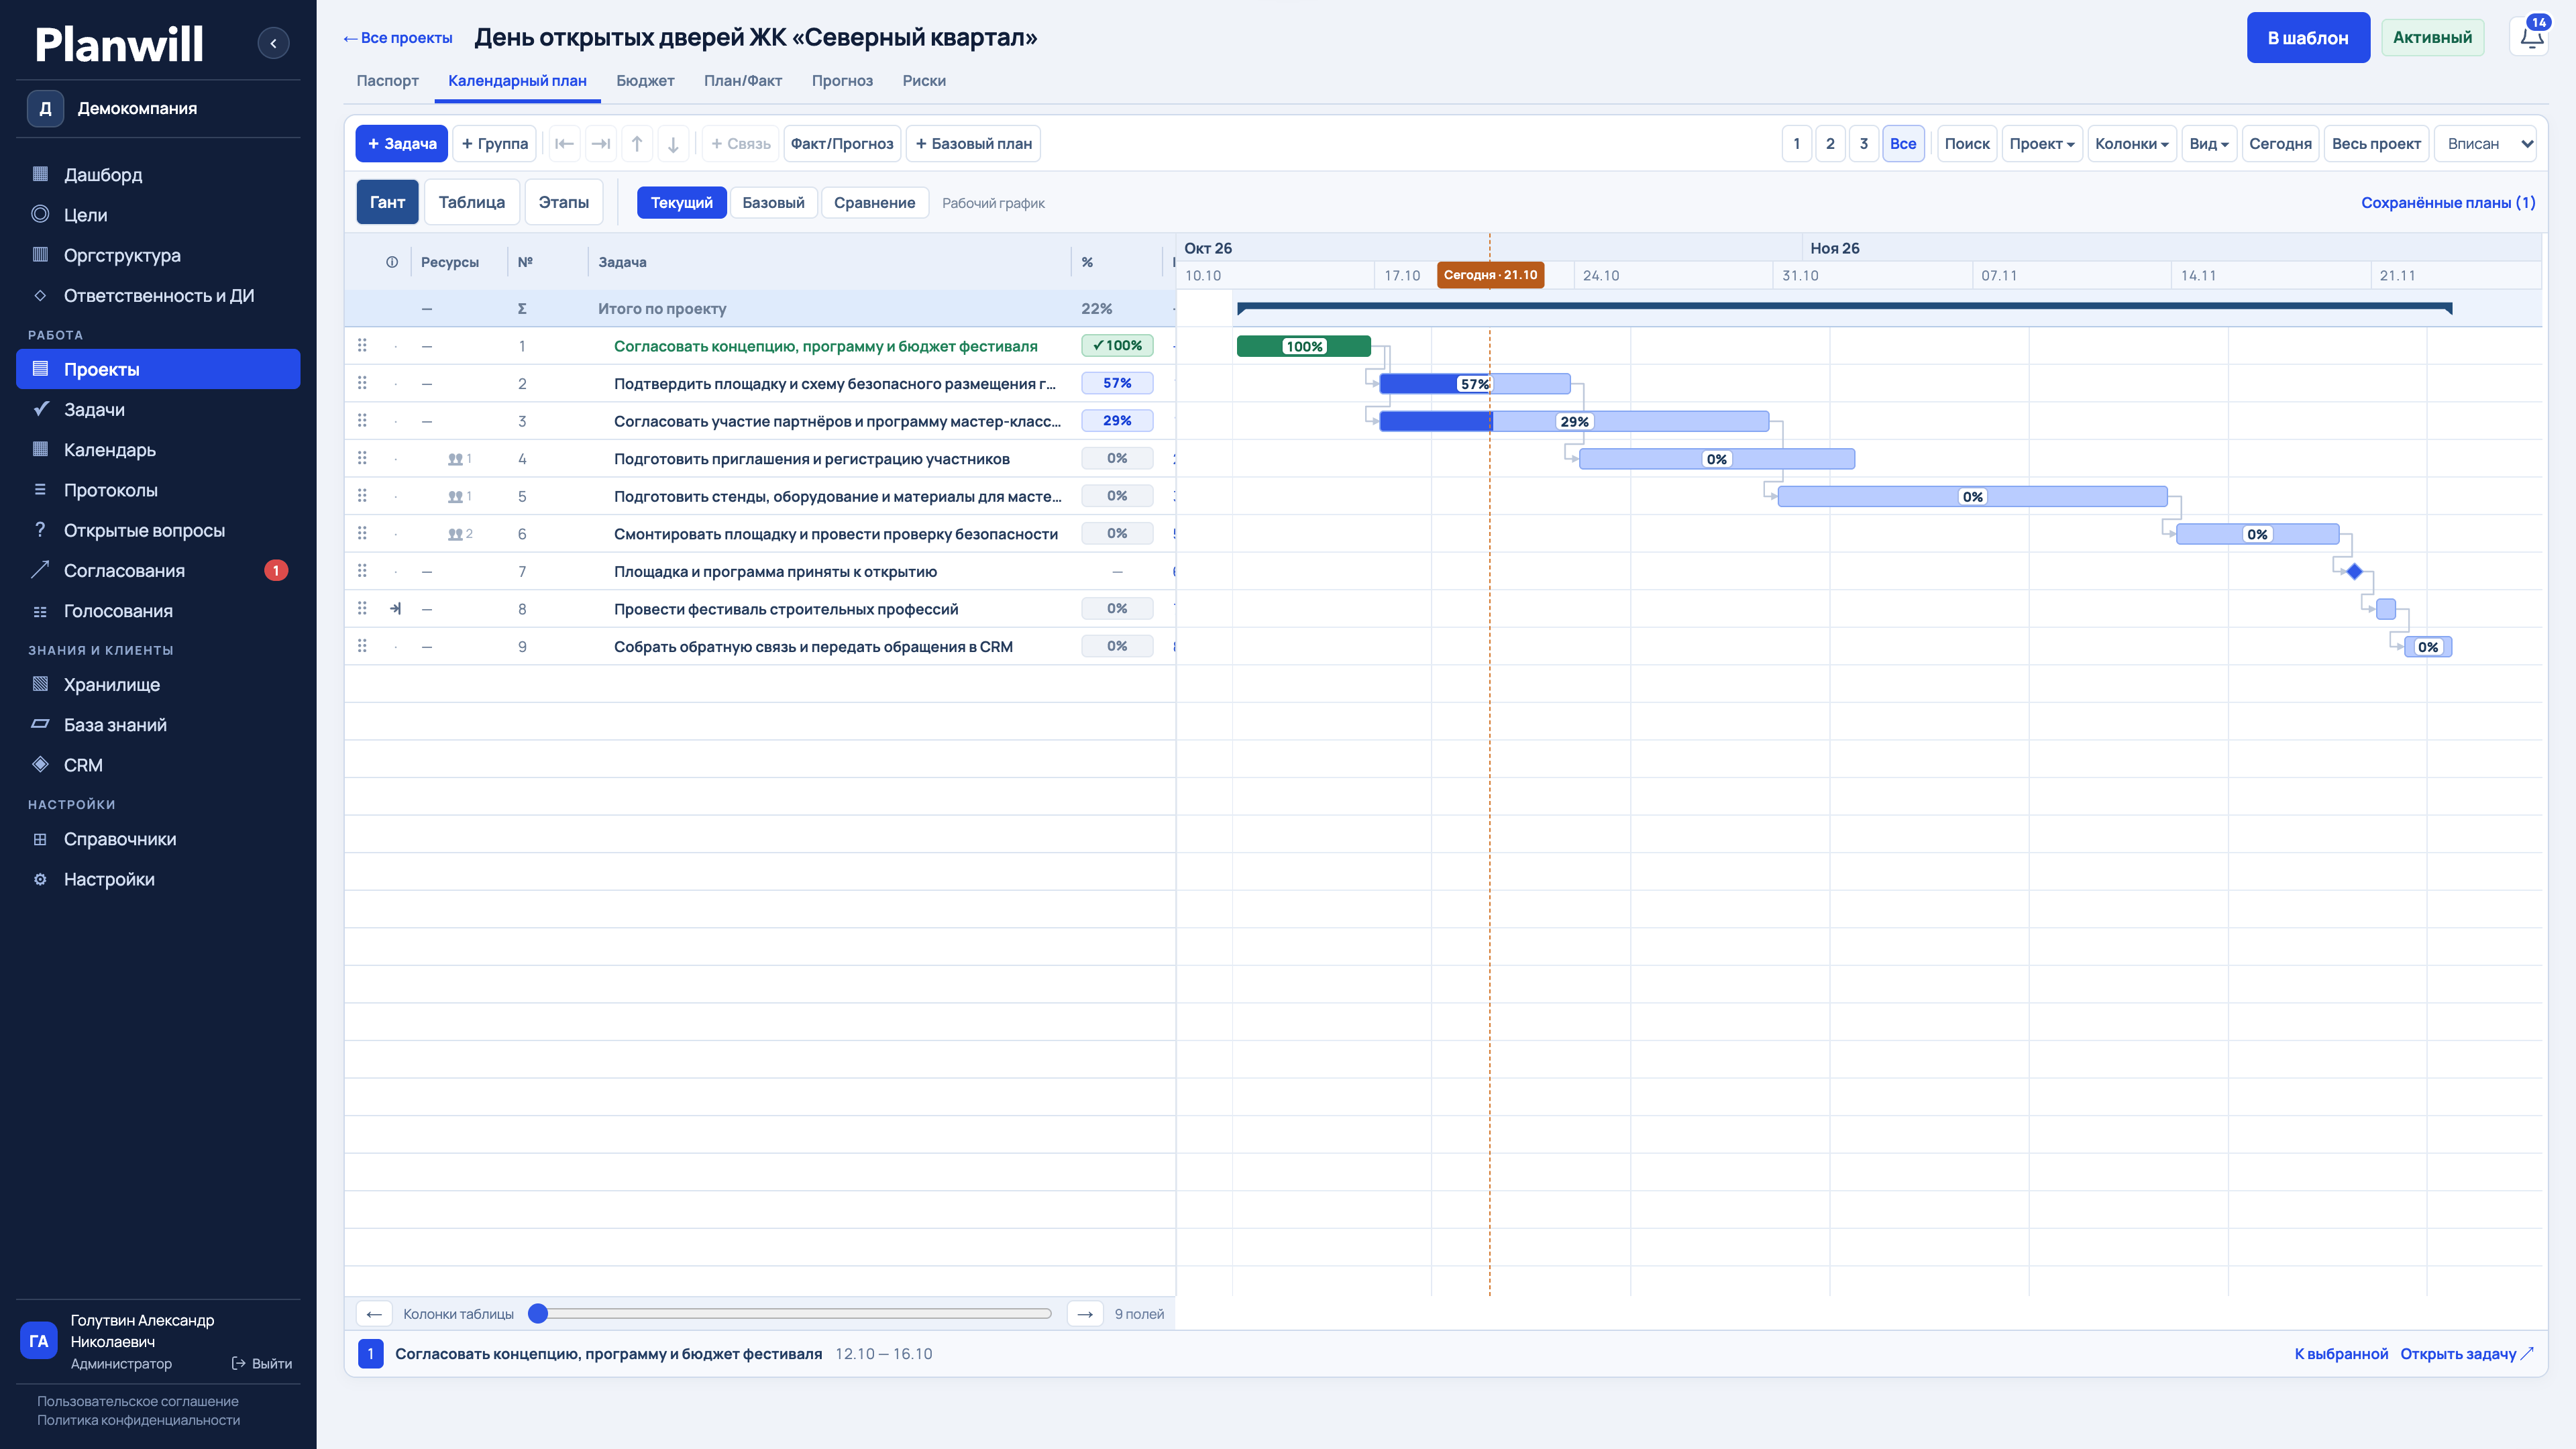Screen dimensions: 2576x1449
Task: Switch to Текущий plan mode
Action: [x=681, y=203]
